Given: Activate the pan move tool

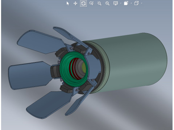Looking at the screenshot, I should pos(75,4).
